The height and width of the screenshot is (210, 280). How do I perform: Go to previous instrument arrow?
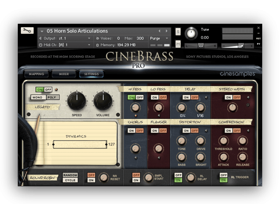click(160, 31)
